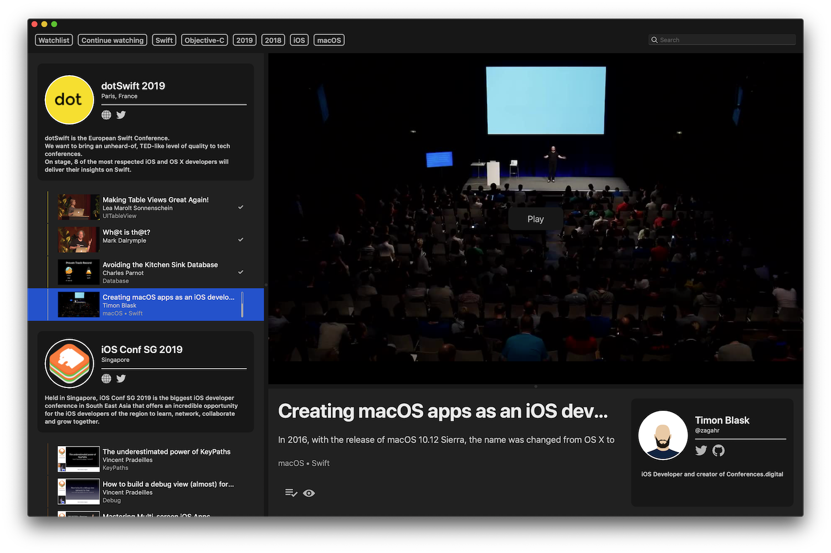Open talk Wh@t is th@t?

tap(146, 240)
